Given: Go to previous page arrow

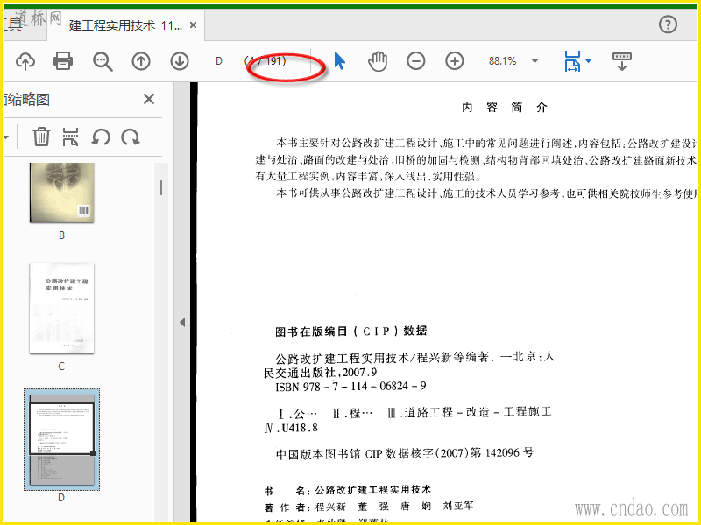Looking at the screenshot, I should 141,61.
